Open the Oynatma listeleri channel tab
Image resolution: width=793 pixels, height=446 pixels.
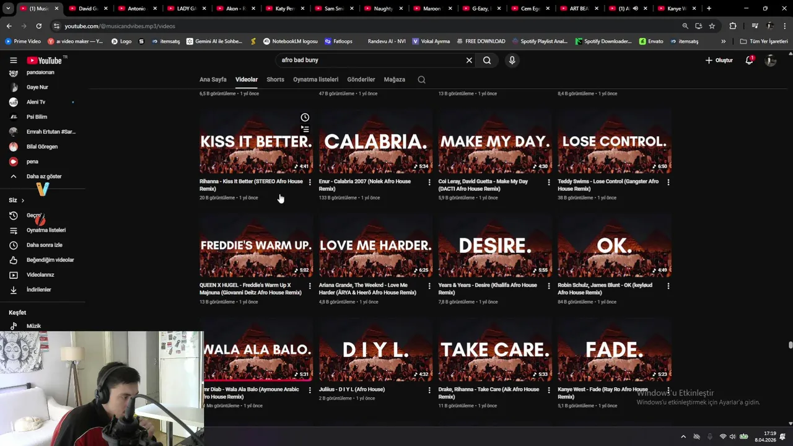coord(316,79)
